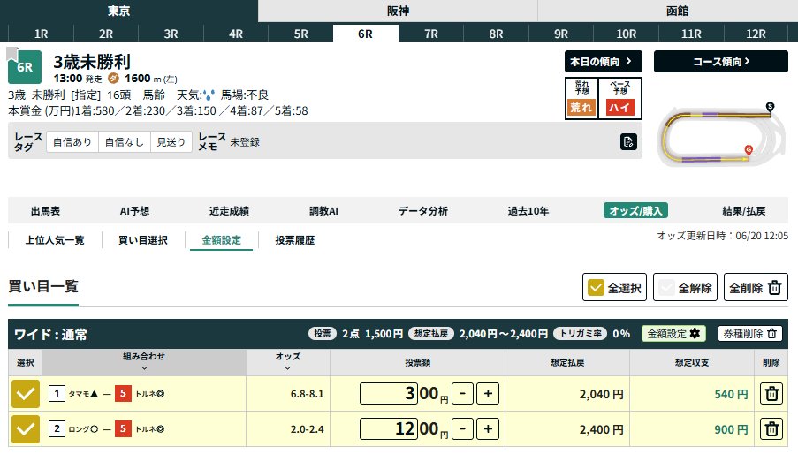Open 上位人気一覧 sub-tab
Image resolution: width=798 pixels, height=454 pixels.
click(x=55, y=240)
